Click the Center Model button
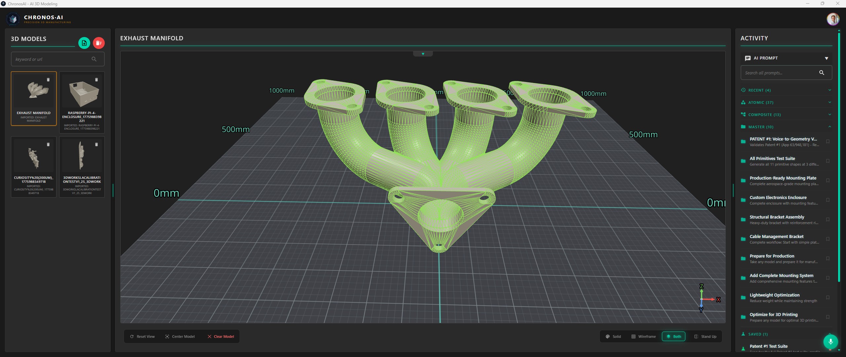The height and width of the screenshot is (357, 846). pos(180,337)
